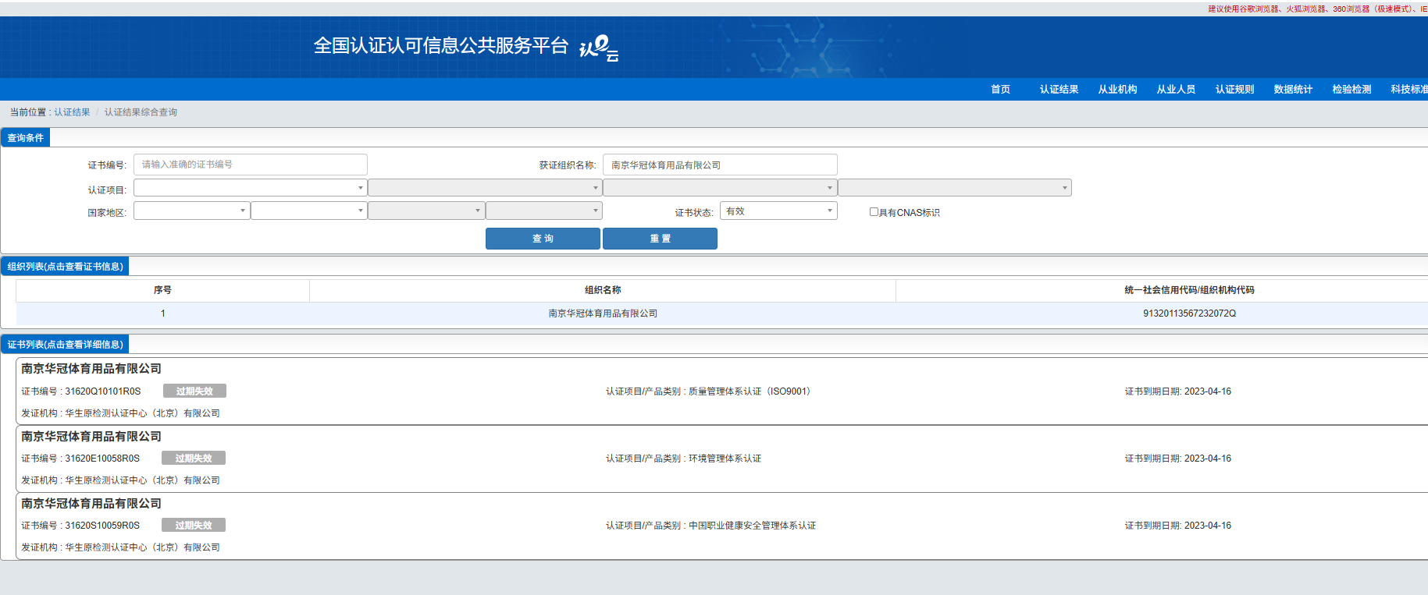The height and width of the screenshot is (595, 1428).
Task: Open the 首页 menu item
Action: [1000, 90]
